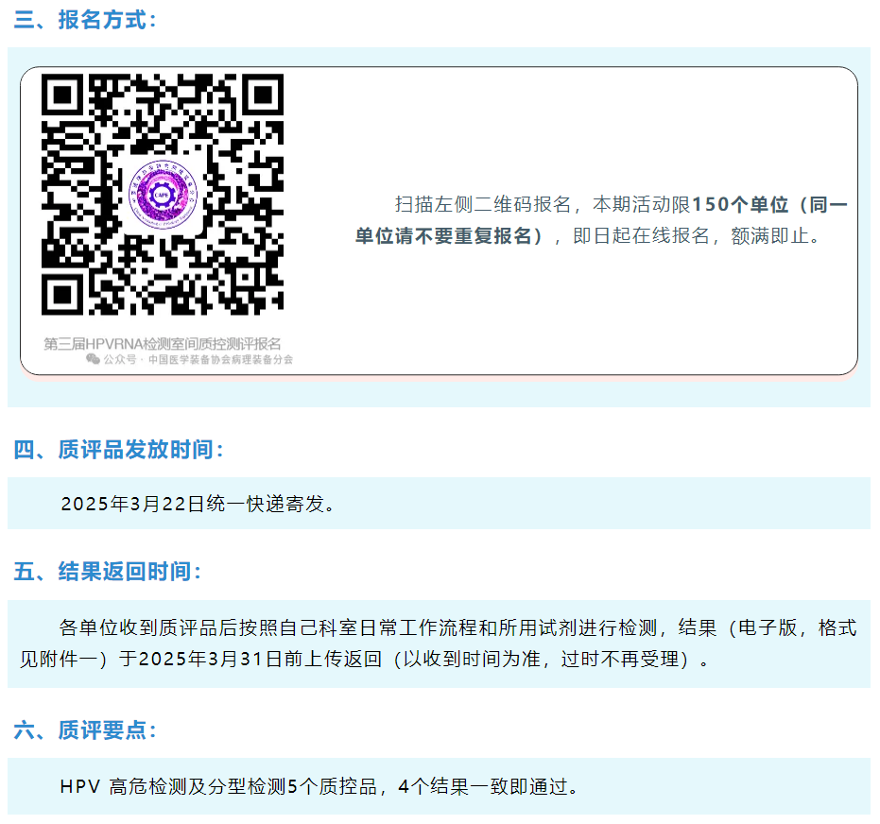Click the text 扫描左侧二维码报名
Image resolution: width=880 pixels, height=824 pixels.
point(483,205)
